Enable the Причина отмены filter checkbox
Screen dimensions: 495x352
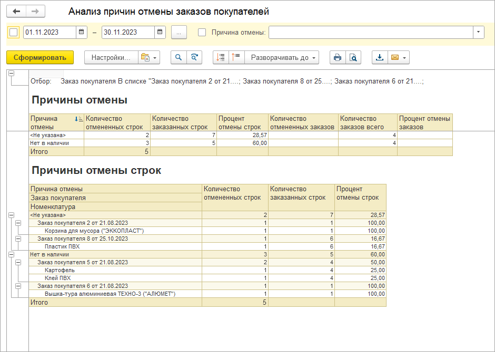pyautogui.click(x=202, y=32)
